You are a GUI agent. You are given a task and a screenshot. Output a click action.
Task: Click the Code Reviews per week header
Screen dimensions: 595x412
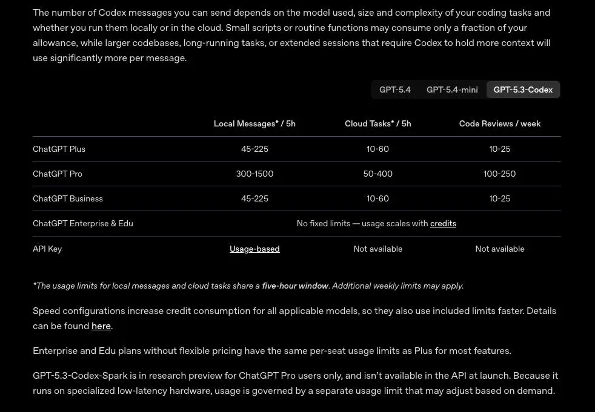coord(499,123)
